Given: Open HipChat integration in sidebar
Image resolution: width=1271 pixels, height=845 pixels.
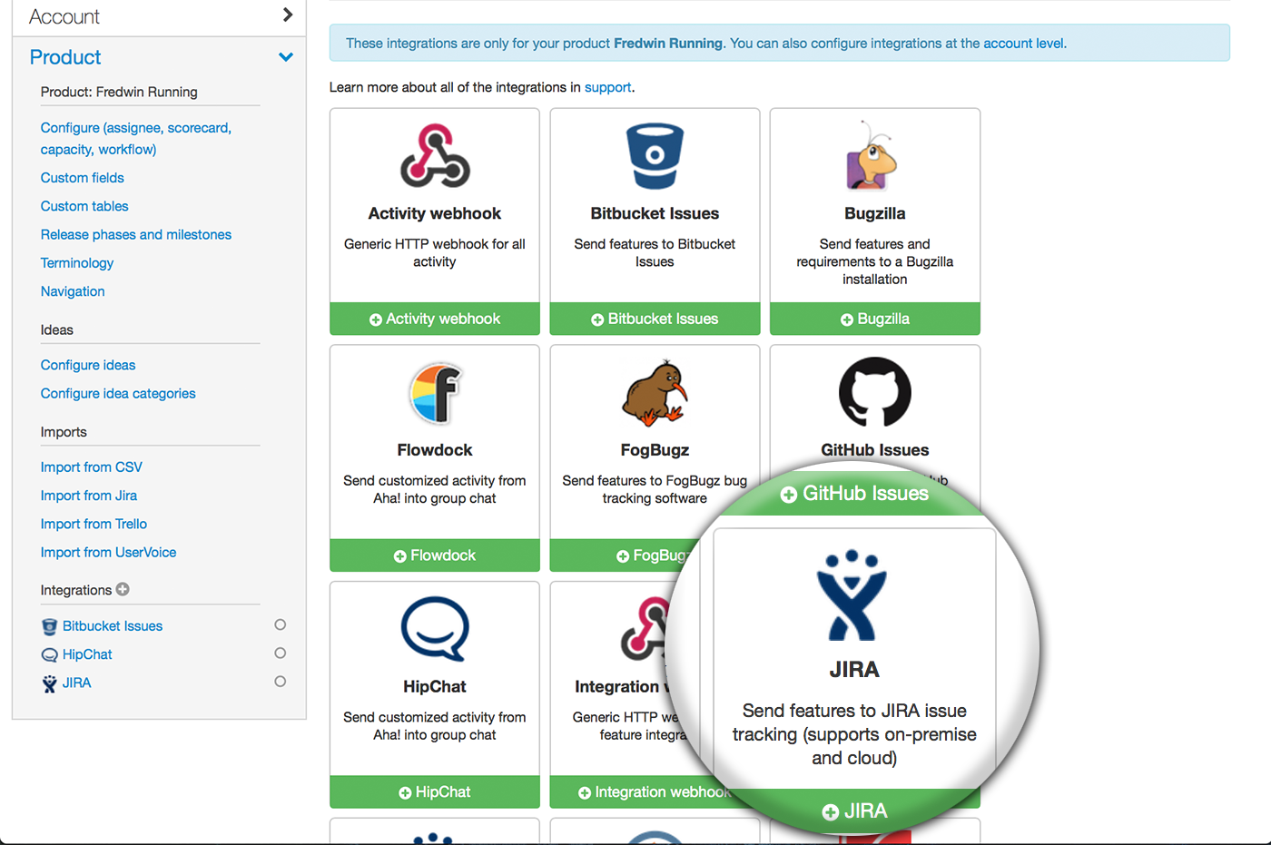Looking at the screenshot, I should (x=87, y=654).
